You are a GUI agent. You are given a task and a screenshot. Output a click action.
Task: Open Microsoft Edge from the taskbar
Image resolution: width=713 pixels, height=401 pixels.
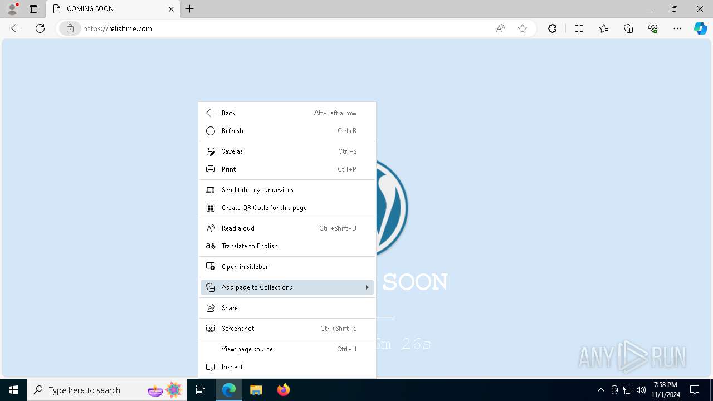coord(229,390)
